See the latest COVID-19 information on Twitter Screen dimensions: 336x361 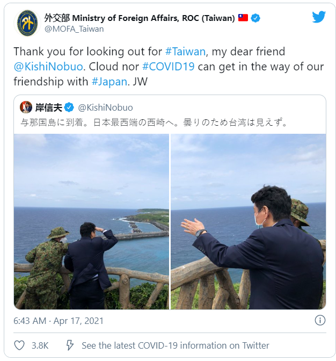(x=176, y=345)
